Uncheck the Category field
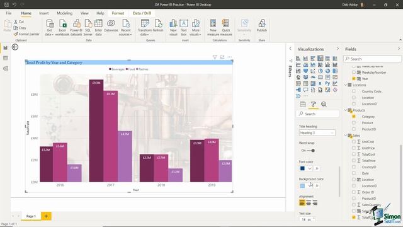This screenshot has width=403, height=227. pyautogui.click(x=354, y=117)
